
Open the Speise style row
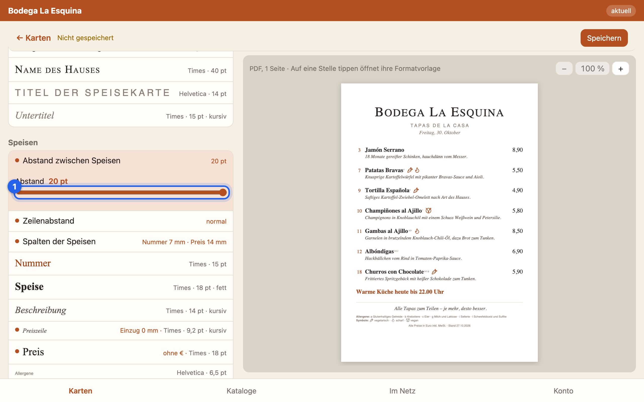point(121,287)
